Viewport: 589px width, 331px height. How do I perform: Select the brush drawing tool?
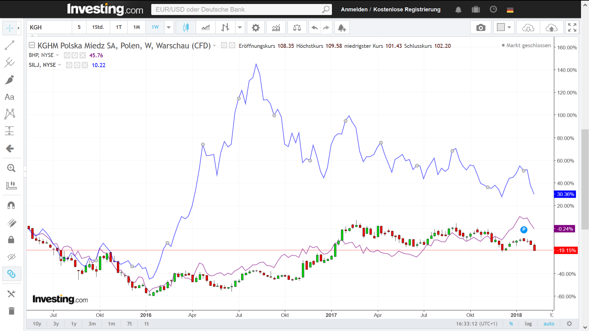click(x=10, y=80)
